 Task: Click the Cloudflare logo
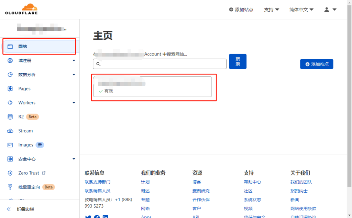tap(21, 9)
